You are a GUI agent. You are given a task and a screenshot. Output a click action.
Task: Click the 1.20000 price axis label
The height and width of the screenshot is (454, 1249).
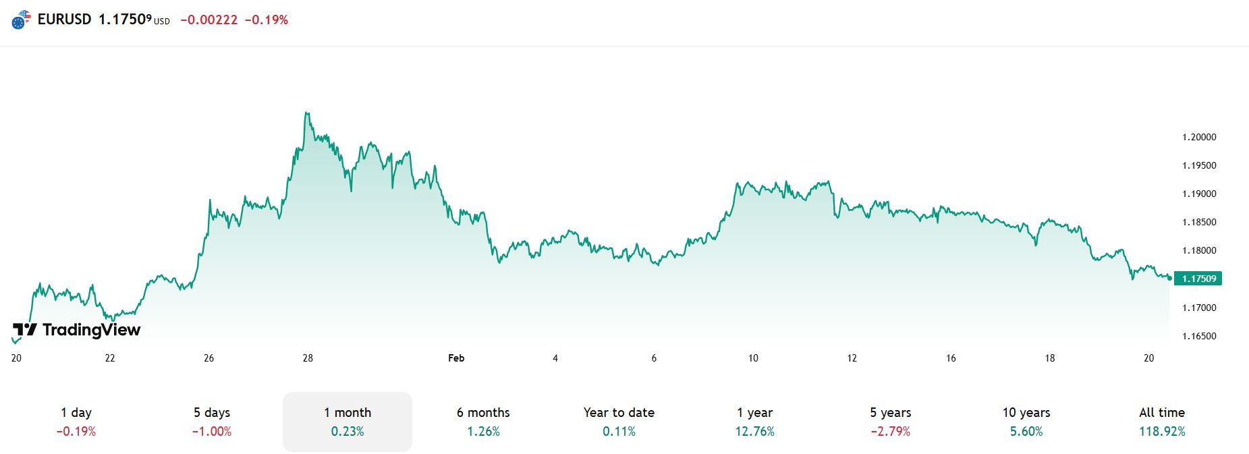tap(1199, 137)
